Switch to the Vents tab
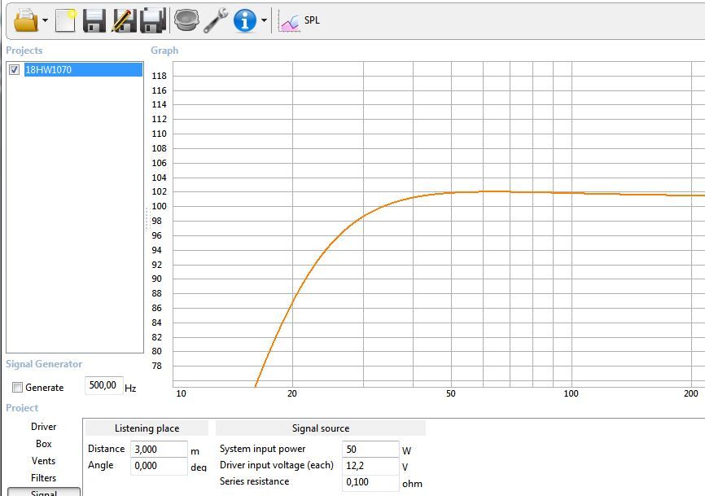The height and width of the screenshot is (496, 705). [44, 460]
